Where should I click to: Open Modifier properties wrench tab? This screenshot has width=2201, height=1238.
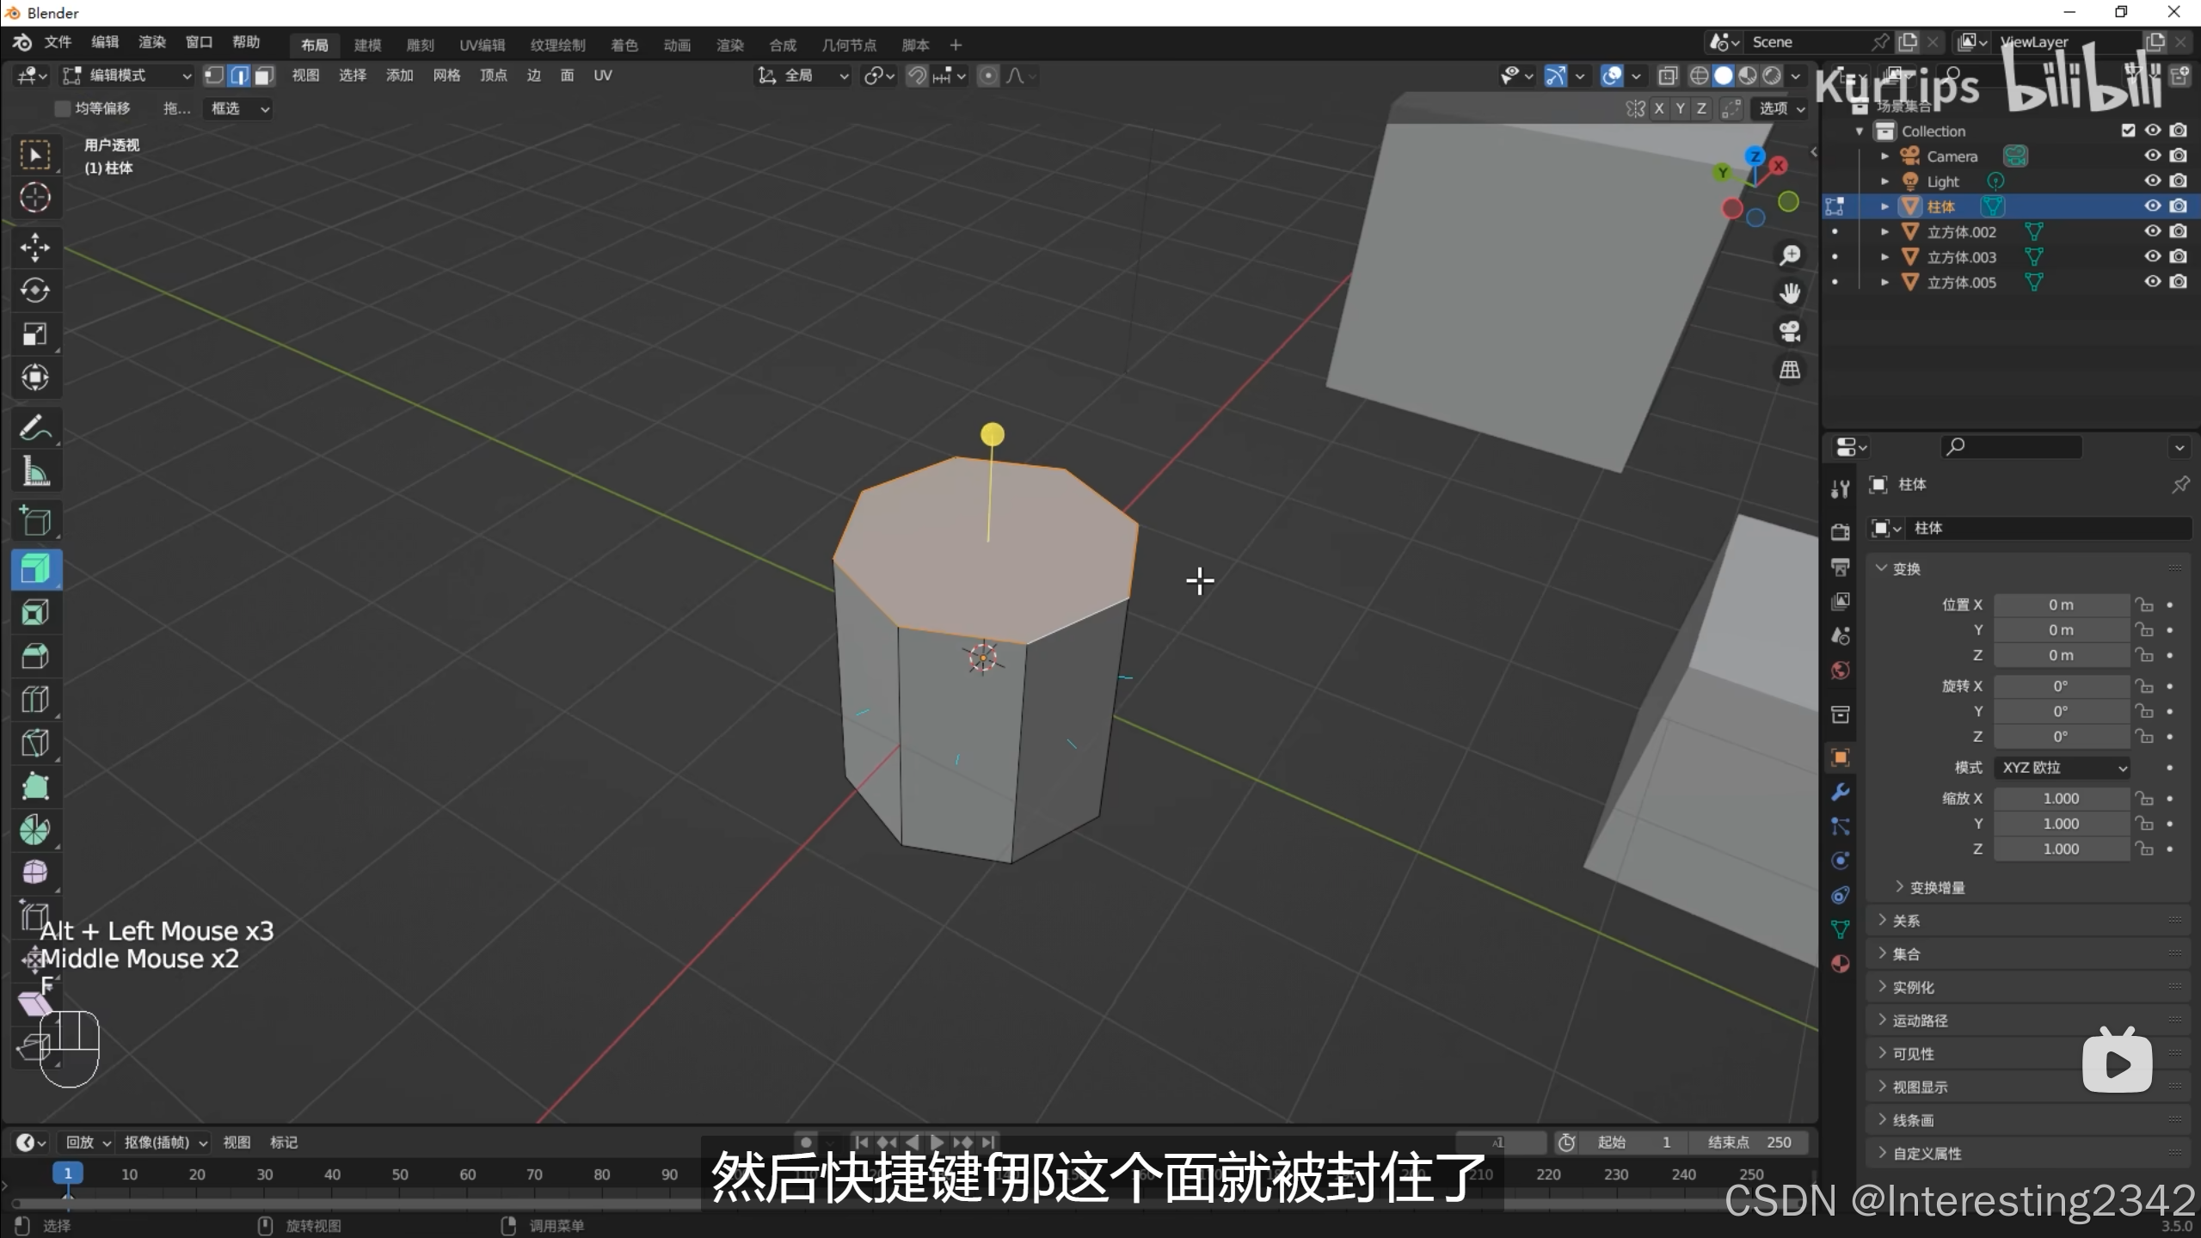pyautogui.click(x=1840, y=792)
